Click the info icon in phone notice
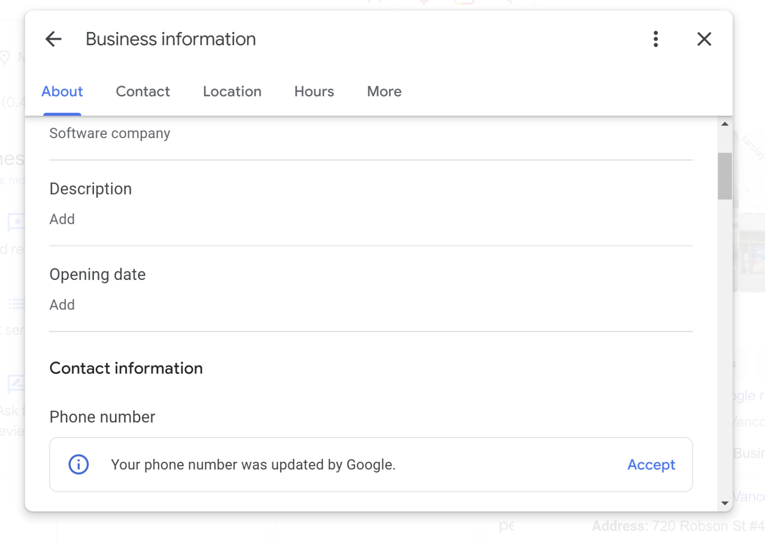Image resolution: width=765 pixels, height=545 pixels. pyautogui.click(x=78, y=464)
